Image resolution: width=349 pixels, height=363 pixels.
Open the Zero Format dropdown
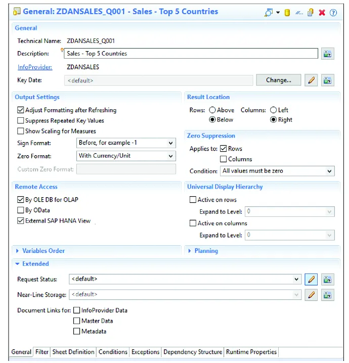(126, 156)
